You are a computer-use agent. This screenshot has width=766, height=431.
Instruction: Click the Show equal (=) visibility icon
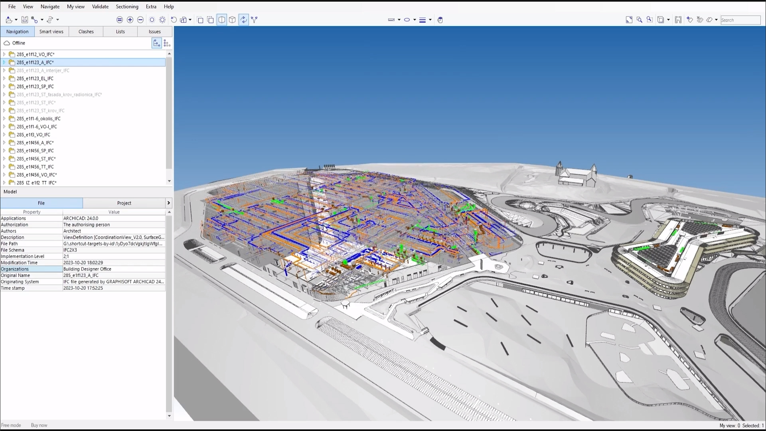coord(120,20)
